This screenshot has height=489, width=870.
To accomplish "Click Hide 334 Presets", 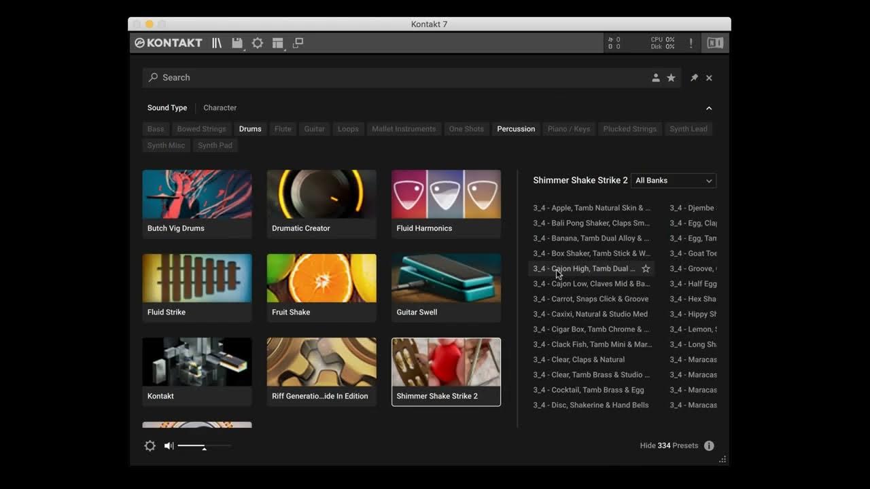I will pyautogui.click(x=669, y=446).
